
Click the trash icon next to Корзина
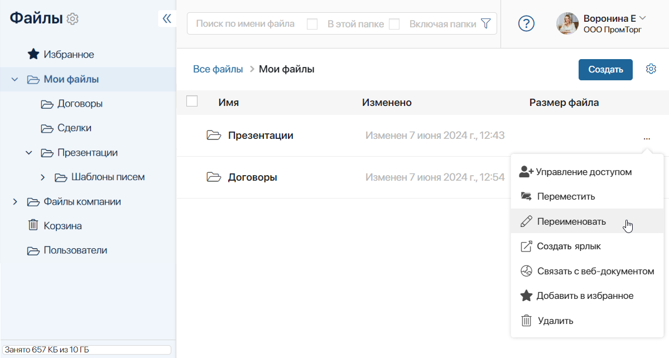click(33, 225)
